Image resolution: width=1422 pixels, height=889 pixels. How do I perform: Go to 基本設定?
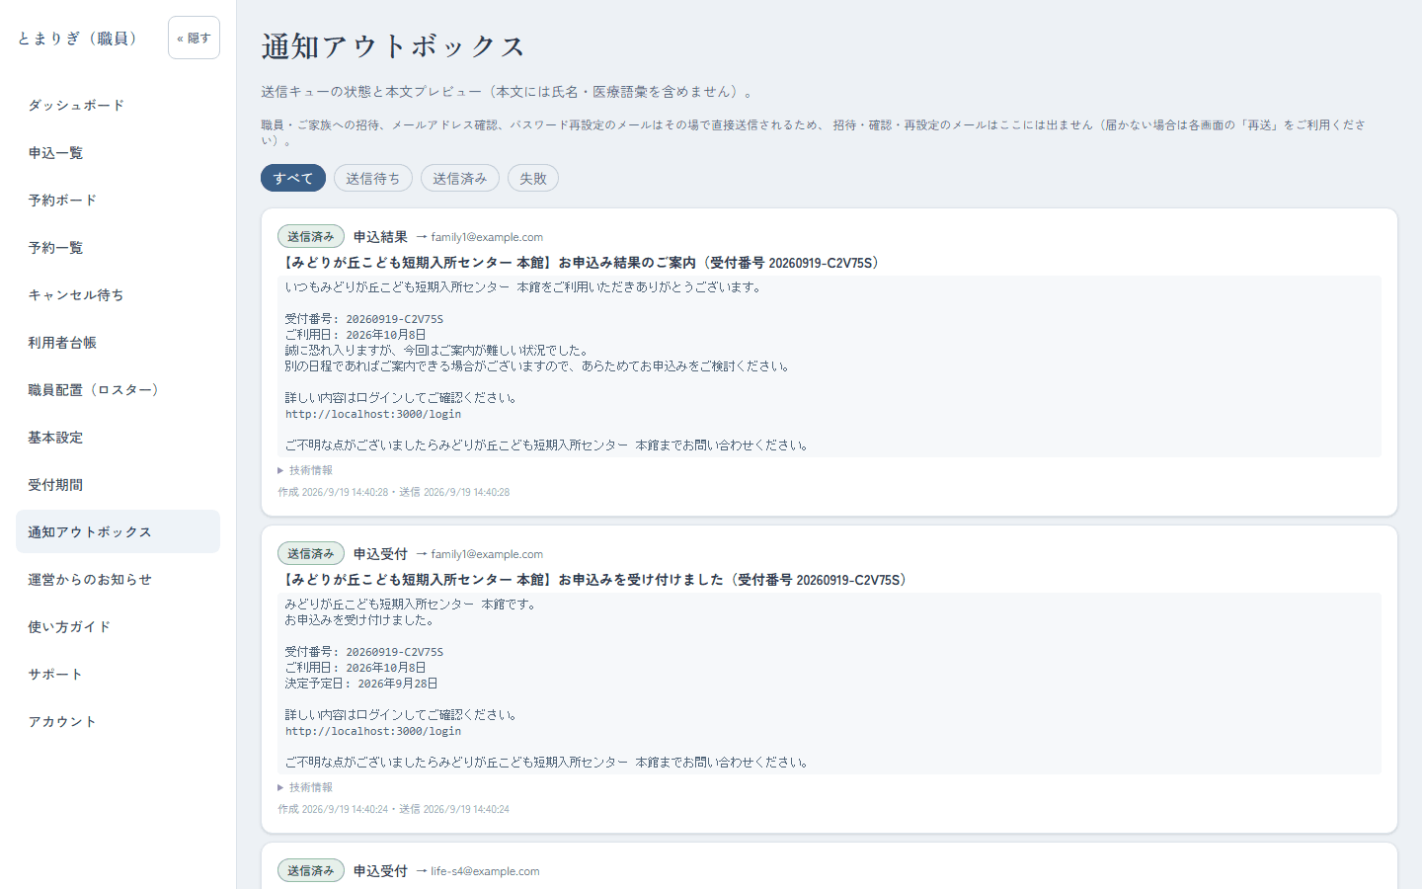pos(118,437)
